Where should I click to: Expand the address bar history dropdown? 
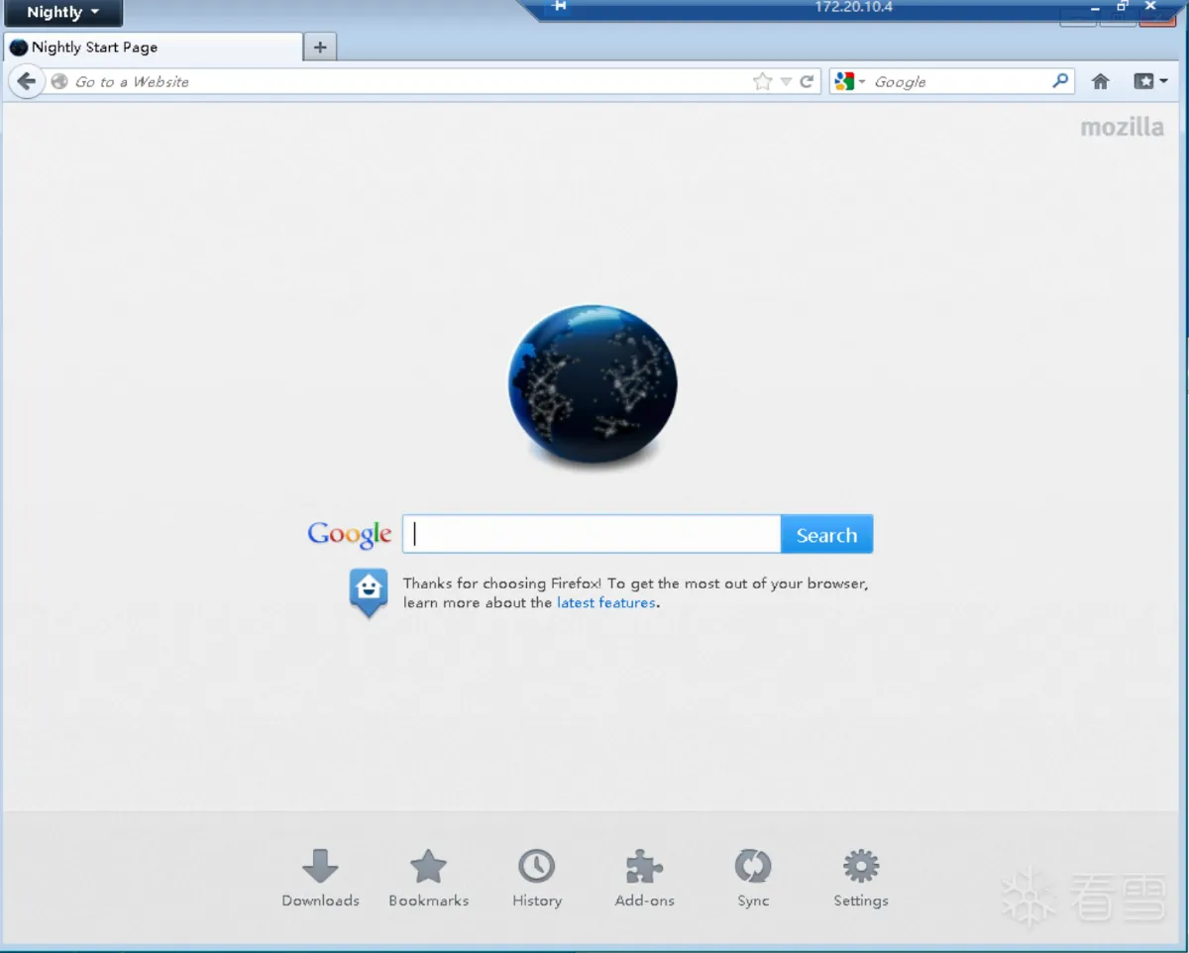[x=786, y=82]
